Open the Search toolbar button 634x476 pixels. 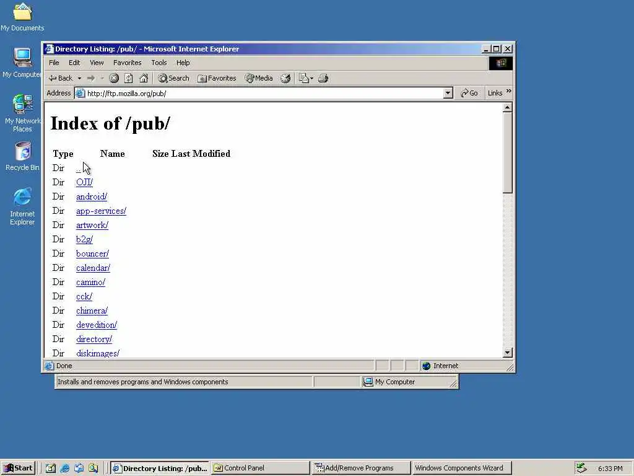(x=173, y=78)
